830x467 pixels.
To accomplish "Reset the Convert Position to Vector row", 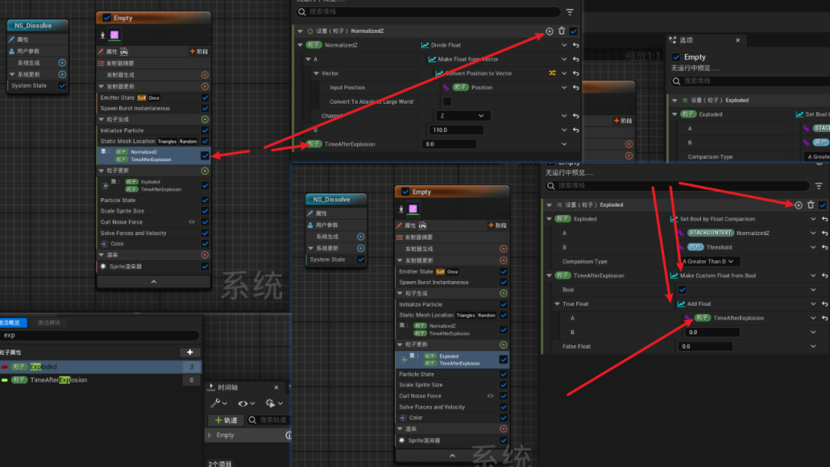I will click(x=576, y=74).
